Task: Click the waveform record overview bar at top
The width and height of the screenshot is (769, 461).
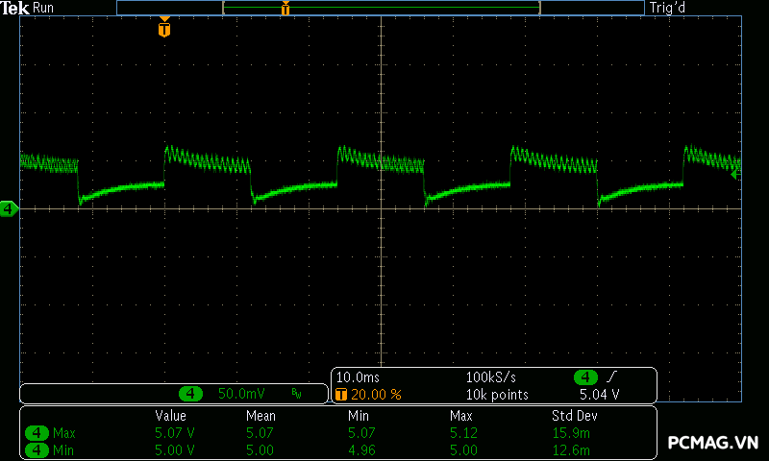Action: click(x=380, y=8)
